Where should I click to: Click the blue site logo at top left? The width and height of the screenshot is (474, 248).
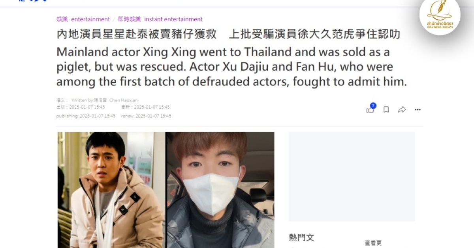click(34, 1)
